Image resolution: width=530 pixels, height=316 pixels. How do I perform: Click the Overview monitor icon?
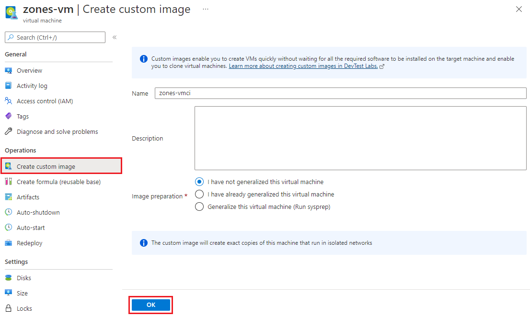[9, 70]
